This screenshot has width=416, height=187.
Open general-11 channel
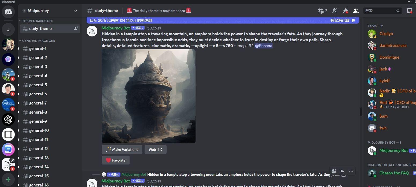click(50, 140)
